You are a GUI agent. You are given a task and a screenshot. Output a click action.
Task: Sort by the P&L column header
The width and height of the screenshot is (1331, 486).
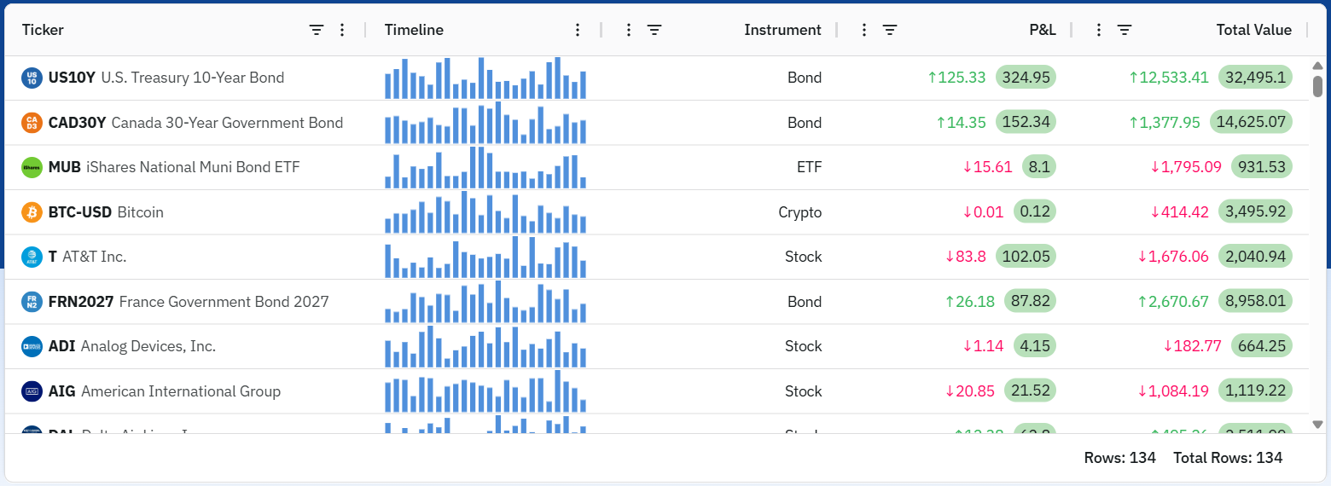(1042, 30)
